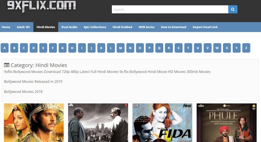Screen dimensions: 261x142
Task: Click the 9xflix Bollywood Movies Download description
Action: pyautogui.click(x=107, y=72)
